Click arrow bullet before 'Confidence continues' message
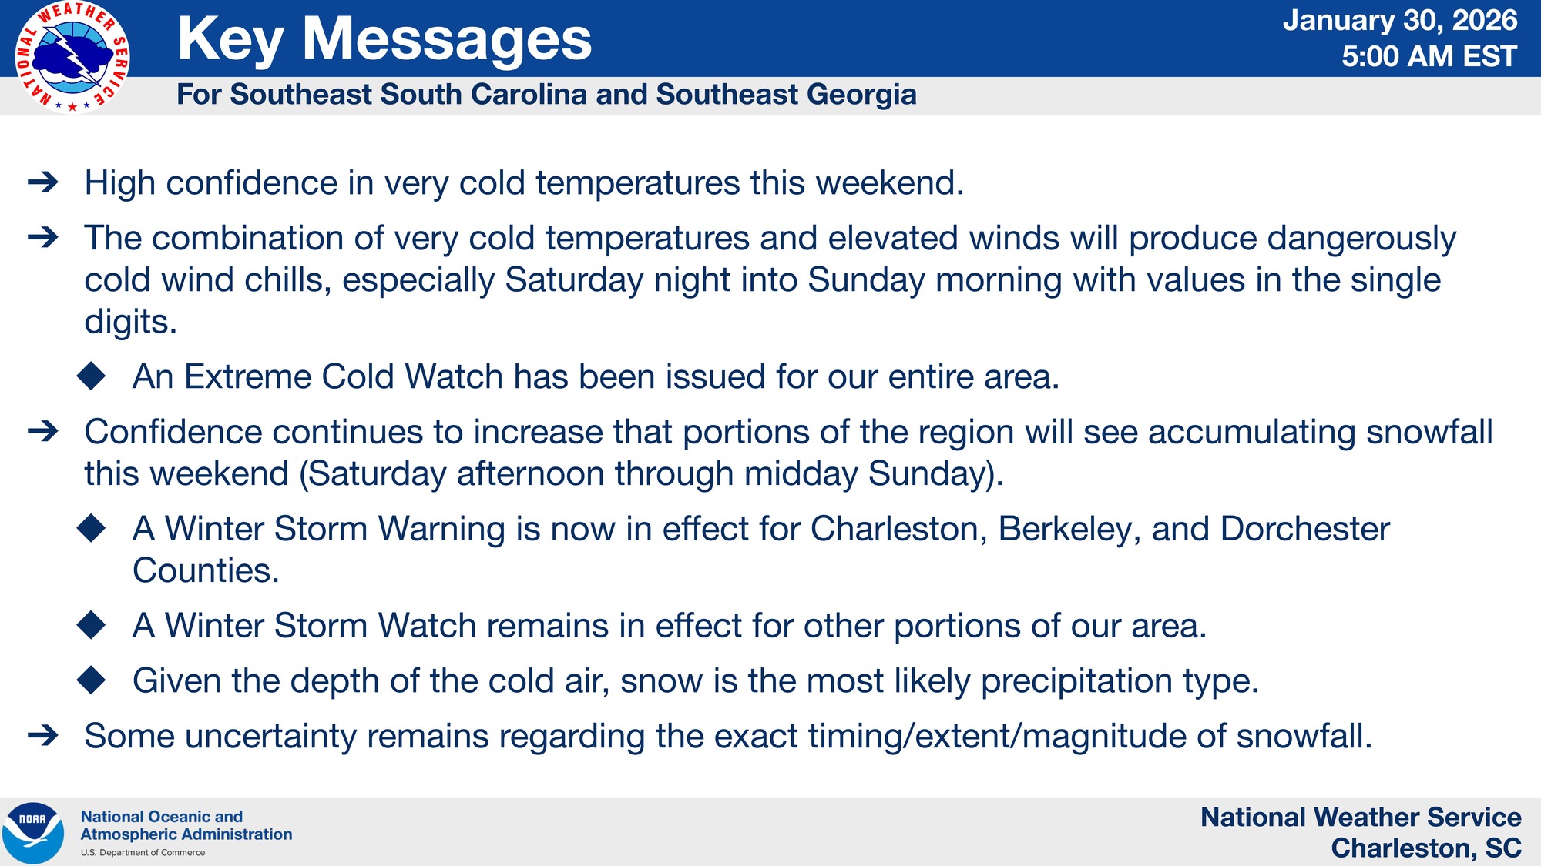The image size is (1541, 866). (x=43, y=431)
